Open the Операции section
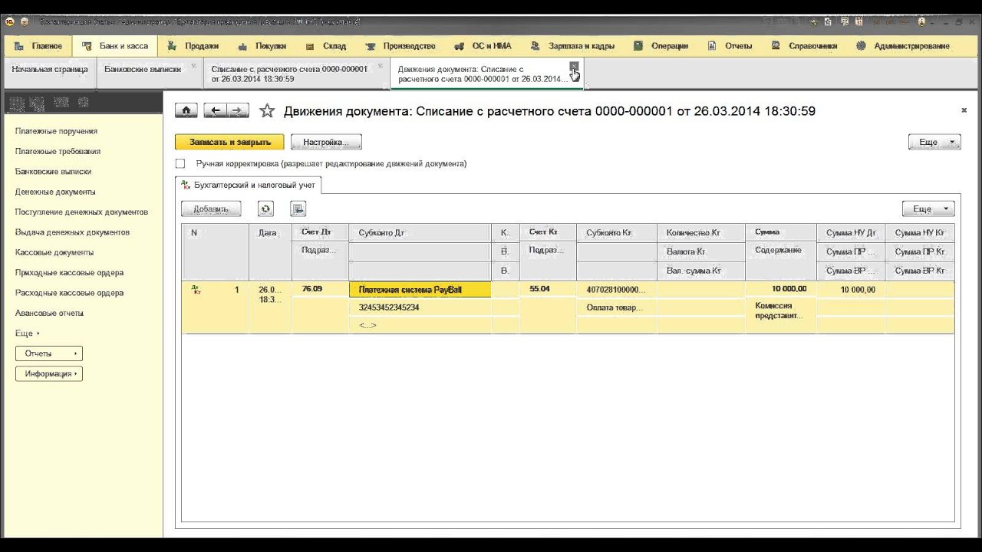The height and width of the screenshot is (552, 982). pos(661,46)
